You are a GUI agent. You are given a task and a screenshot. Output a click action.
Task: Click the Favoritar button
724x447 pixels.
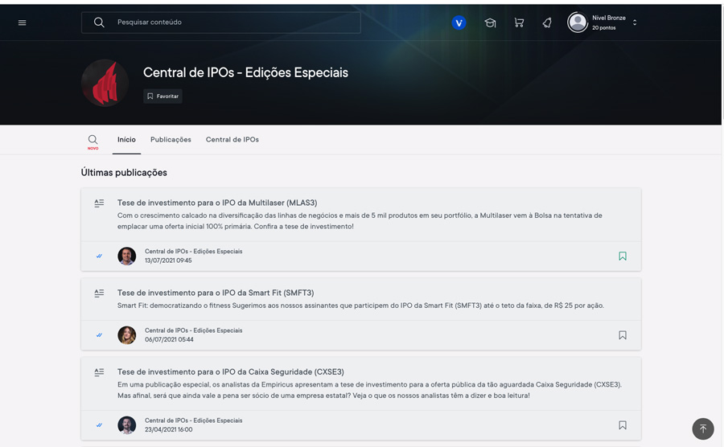[x=162, y=96]
